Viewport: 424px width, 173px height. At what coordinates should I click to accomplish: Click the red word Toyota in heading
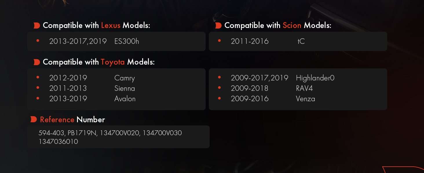tap(113, 62)
